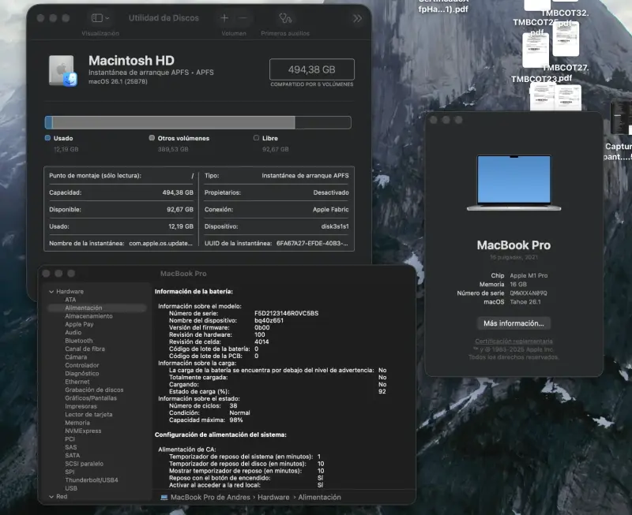
Task: Select Apple Pay in the sidebar
Action: [x=79, y=324]
